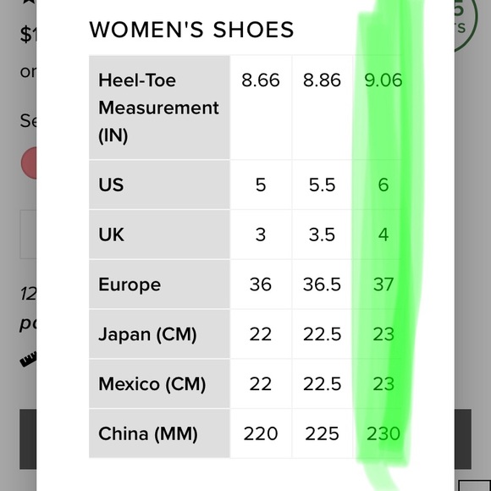Click the Europe 36.5 cell
Screen dimensions: 491x491
(x=323, y=284)
